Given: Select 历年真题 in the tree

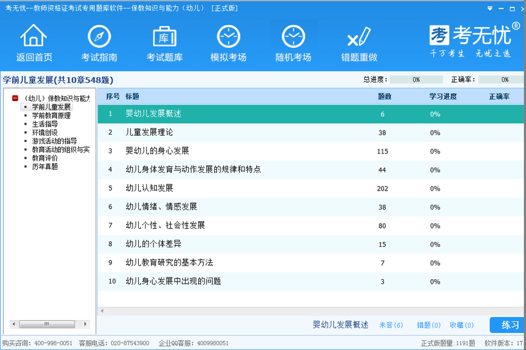Looking at the screenshot, I should pyautogui.click(x=45, y=167).
